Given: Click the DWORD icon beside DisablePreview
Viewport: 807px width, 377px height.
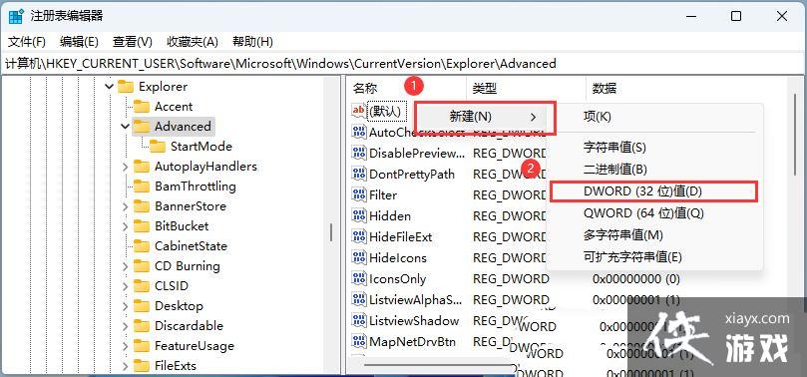Looking at the screenshot, I should [x=359, y=153].
